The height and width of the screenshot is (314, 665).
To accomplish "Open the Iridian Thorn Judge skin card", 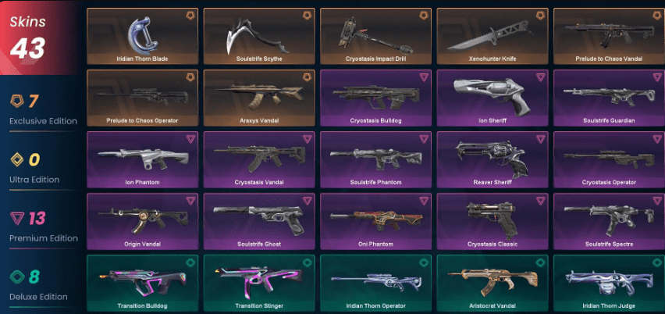I will [x=609, y=283].
